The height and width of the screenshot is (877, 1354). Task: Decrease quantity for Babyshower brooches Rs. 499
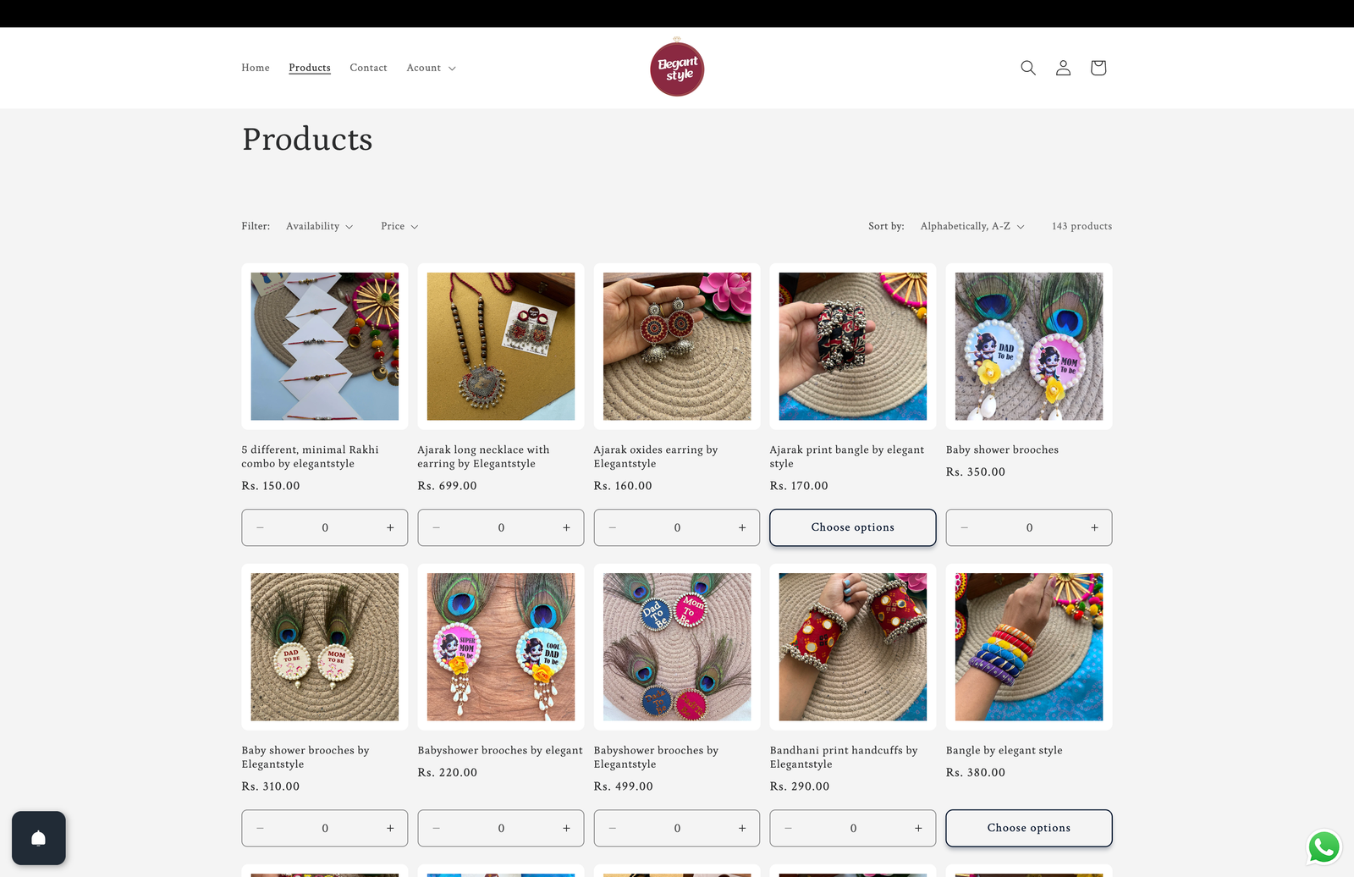coord(612,828)
